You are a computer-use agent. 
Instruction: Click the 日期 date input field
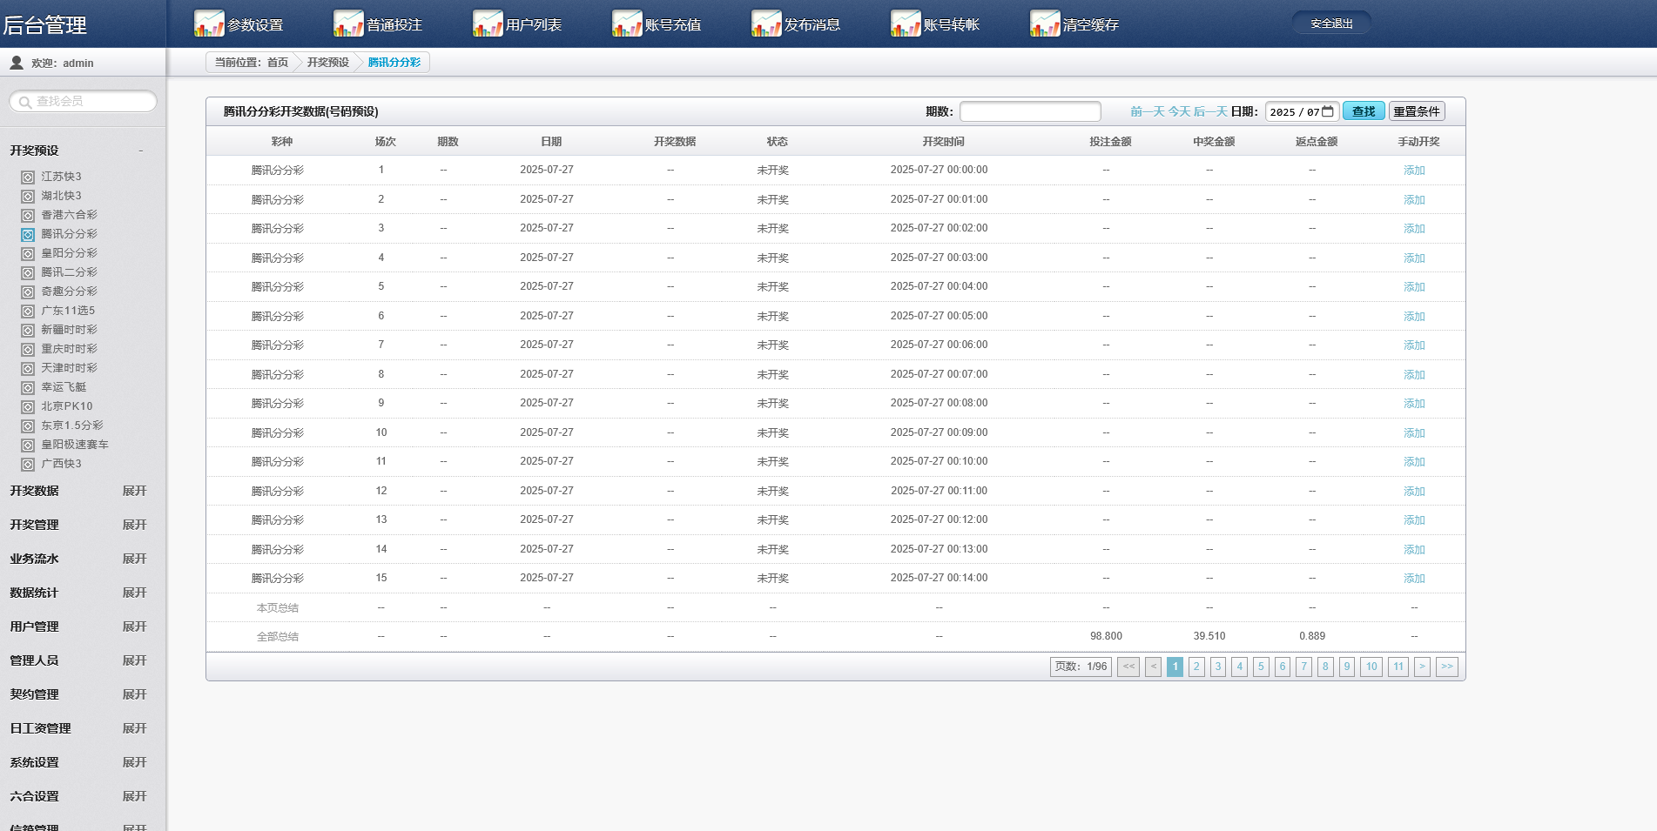click(1302, 111)
